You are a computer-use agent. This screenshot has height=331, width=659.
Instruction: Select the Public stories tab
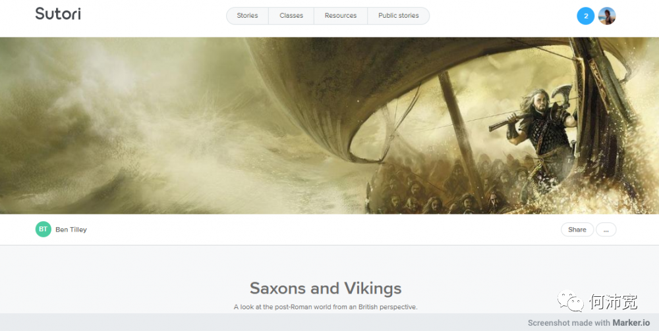398,16
